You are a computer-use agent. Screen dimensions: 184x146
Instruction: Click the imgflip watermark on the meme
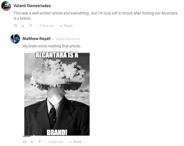click(27, 136)
